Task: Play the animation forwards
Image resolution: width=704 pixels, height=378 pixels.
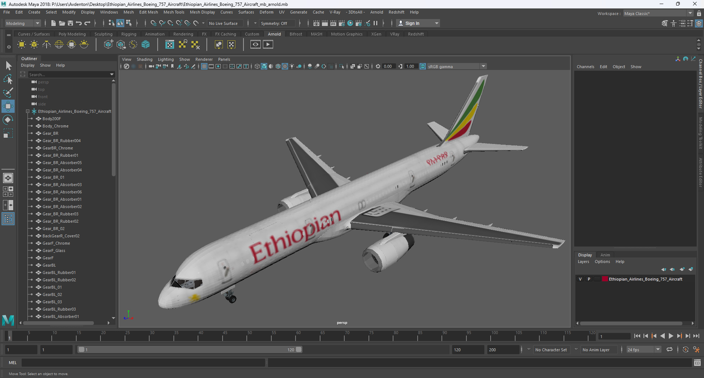Action: click(671, 336)
